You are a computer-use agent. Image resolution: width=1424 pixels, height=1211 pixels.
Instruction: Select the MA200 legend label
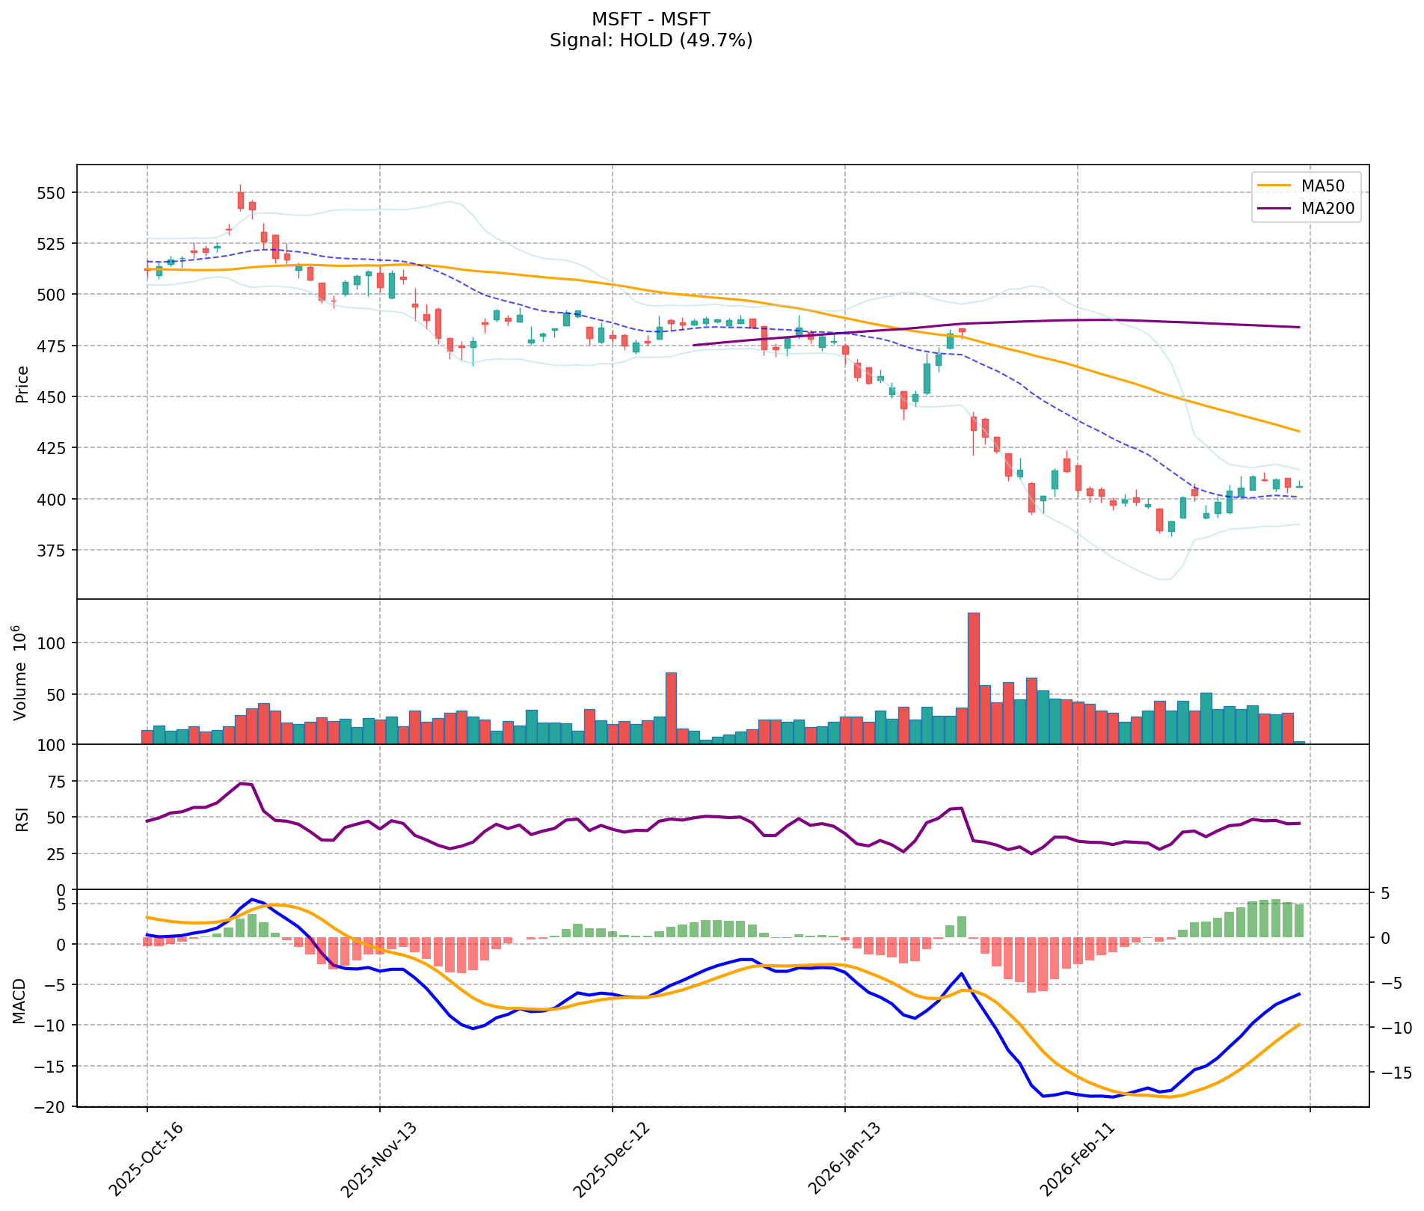coord(1328,209)
